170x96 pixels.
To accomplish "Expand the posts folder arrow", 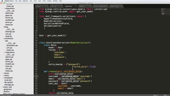I will [3, 73].
